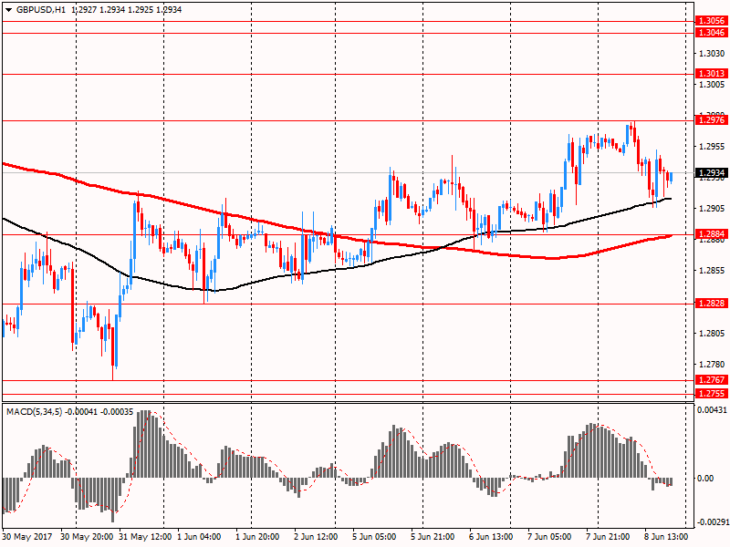Click the 1.2955 price scale value

pos(713,147)
